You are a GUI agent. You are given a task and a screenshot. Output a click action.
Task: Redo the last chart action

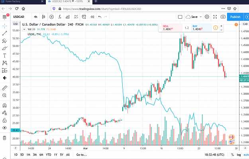[106, 17]
